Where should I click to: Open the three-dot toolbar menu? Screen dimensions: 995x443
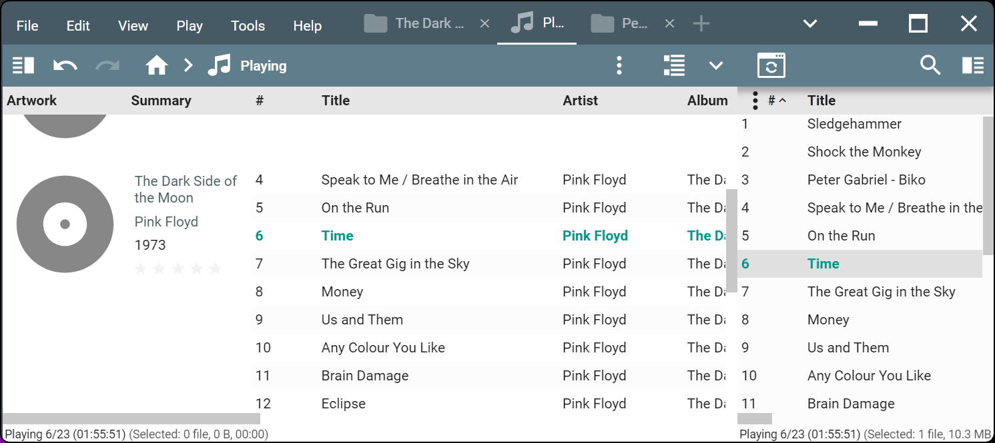coord(619,65)
